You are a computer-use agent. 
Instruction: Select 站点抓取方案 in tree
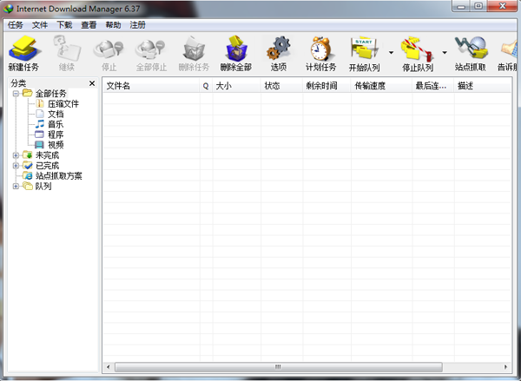58,176
